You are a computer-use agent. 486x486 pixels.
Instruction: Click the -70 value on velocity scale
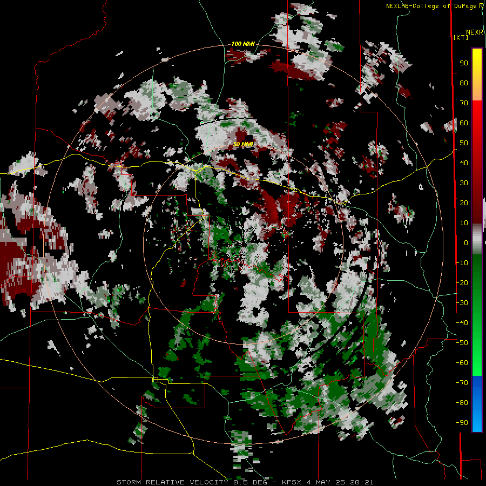pyautogui.click(x=462, y=383)
